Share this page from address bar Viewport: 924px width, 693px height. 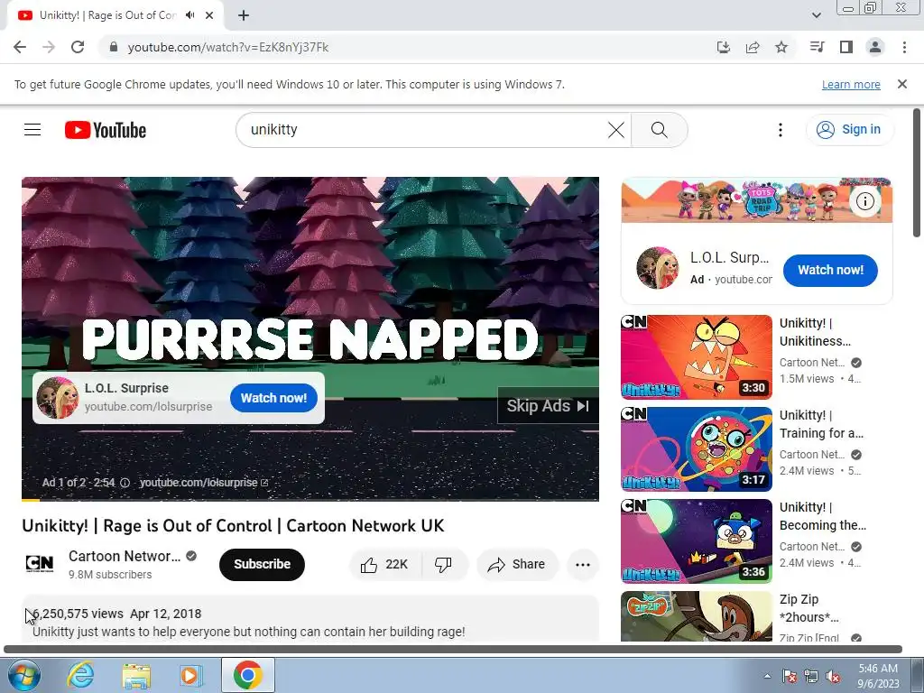click(x=753, y=47)
